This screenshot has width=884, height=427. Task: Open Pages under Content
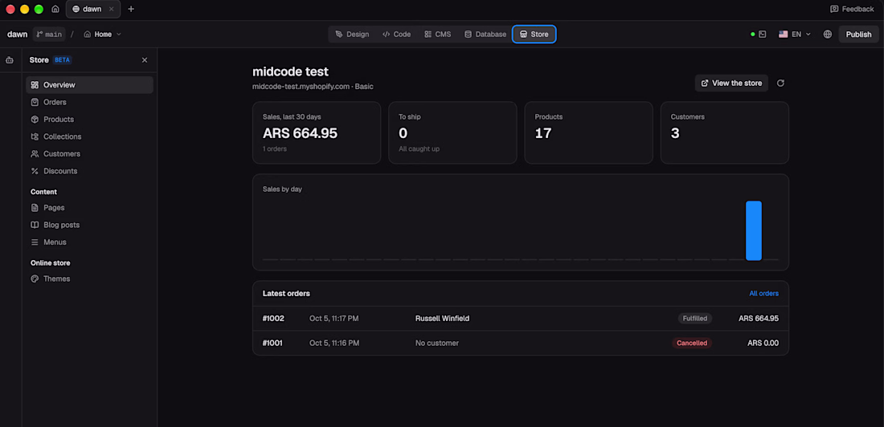pyautogui.click(x=90, y=207)
